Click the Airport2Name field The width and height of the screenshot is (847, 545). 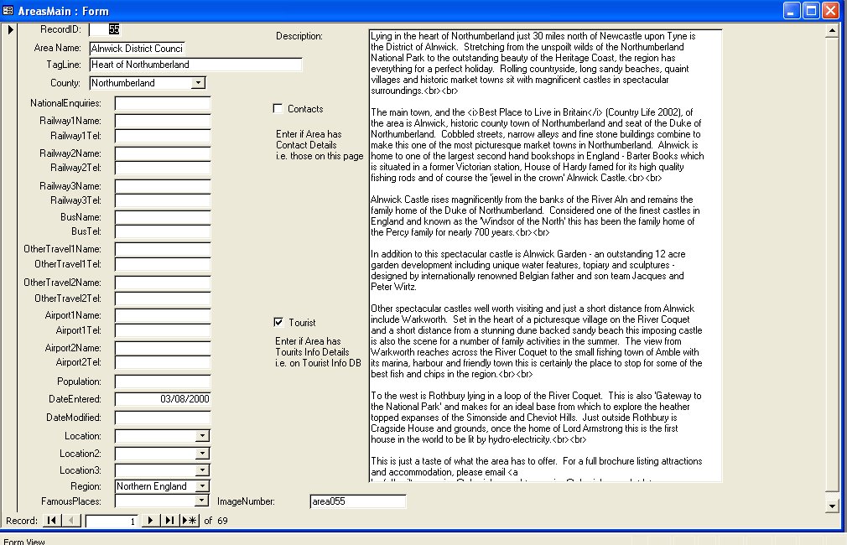(x=163, y=348)
